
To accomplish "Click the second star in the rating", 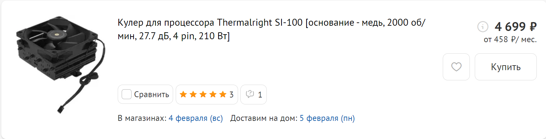I will click(193, 95).
